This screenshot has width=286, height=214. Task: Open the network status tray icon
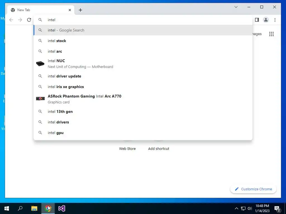click(x=243, y=208)
